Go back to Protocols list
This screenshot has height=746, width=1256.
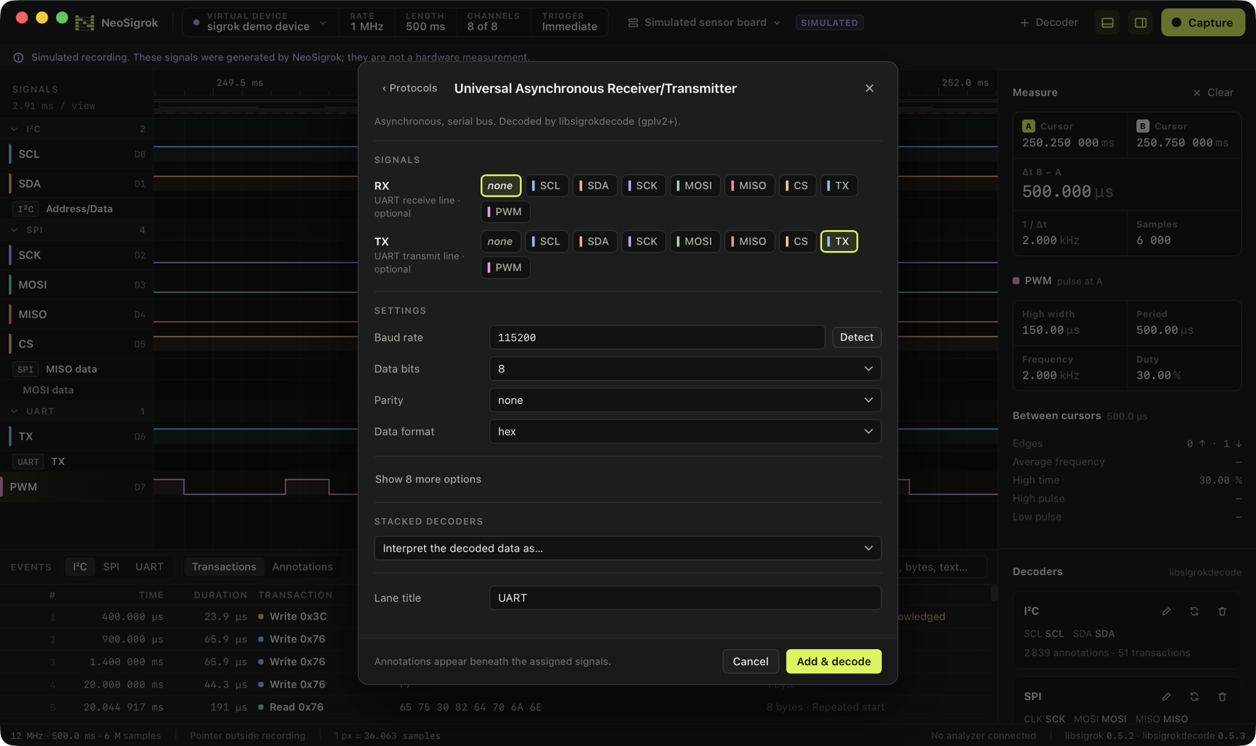point(410,89)
